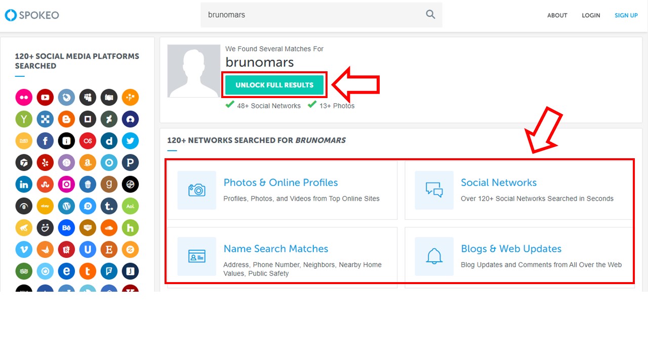Open the MySpace people icon
The image size is (648, 364).
click(x=88, y=98)
